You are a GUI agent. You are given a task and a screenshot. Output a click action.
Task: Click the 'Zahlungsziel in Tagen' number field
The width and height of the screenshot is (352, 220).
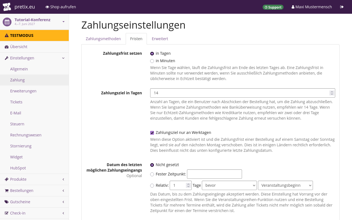point(243,93)
